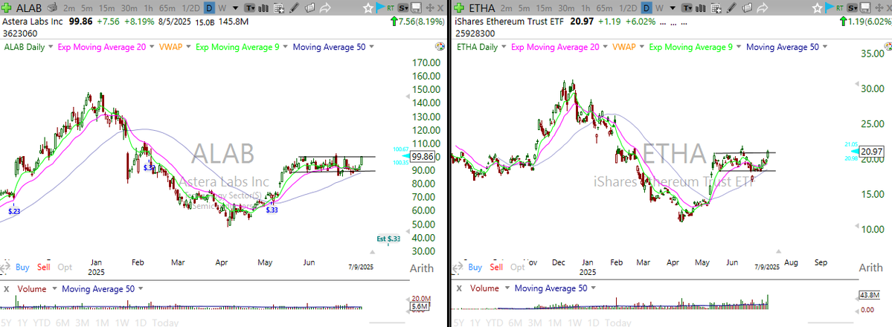Image resolution: width=892 pixels, height=327 pixels.
Task: Switch ALAB chart to 2m timeframe
Action: 69,8
